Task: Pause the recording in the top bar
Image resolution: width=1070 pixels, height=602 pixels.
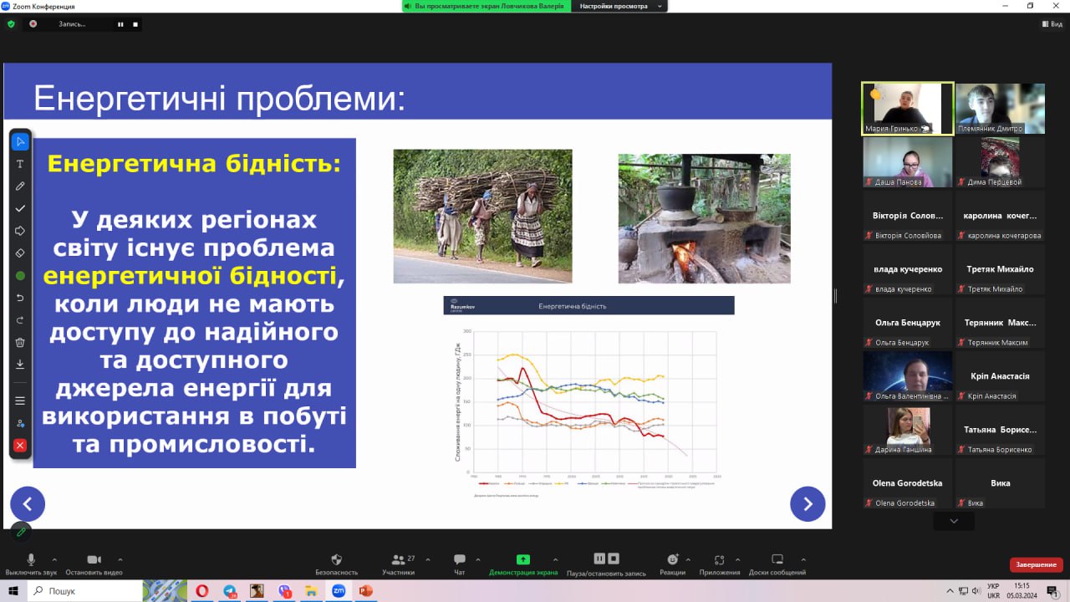Action: click(x=120, y=24)
